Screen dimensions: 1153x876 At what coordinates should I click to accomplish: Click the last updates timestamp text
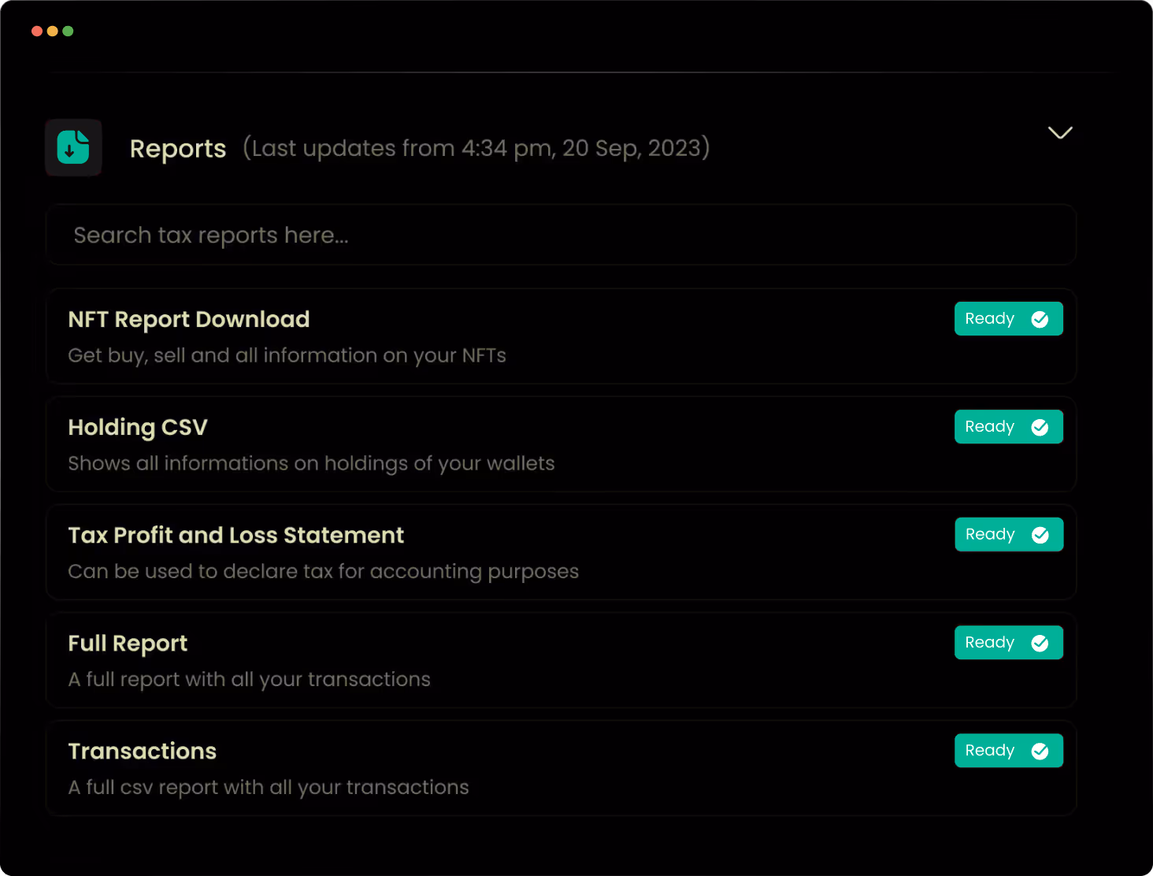(x=476, y=148)
